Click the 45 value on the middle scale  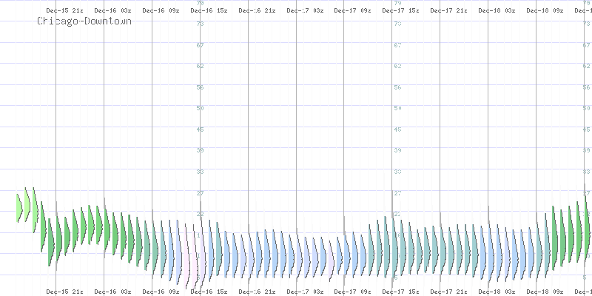397,129
